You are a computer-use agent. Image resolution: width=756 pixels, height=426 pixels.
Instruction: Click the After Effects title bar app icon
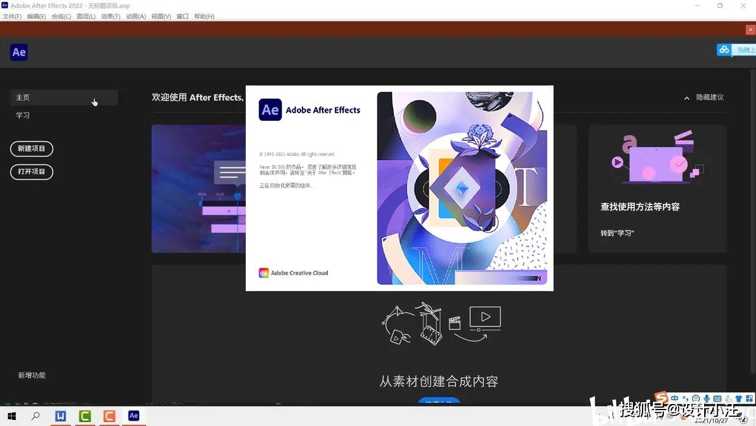point(5,5)
